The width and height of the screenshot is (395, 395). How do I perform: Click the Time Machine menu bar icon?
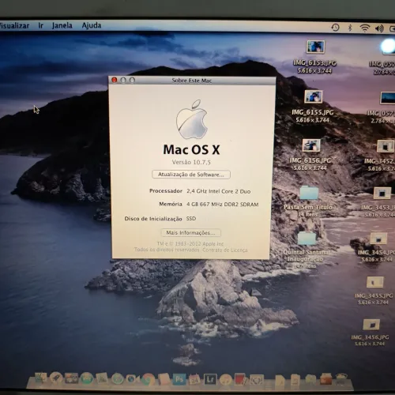[335, 28]
